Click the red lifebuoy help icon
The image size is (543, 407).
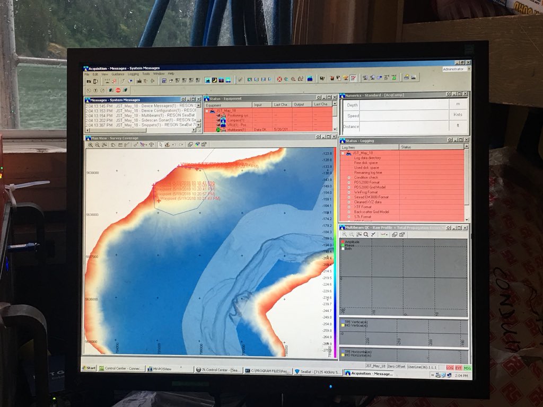279,79
